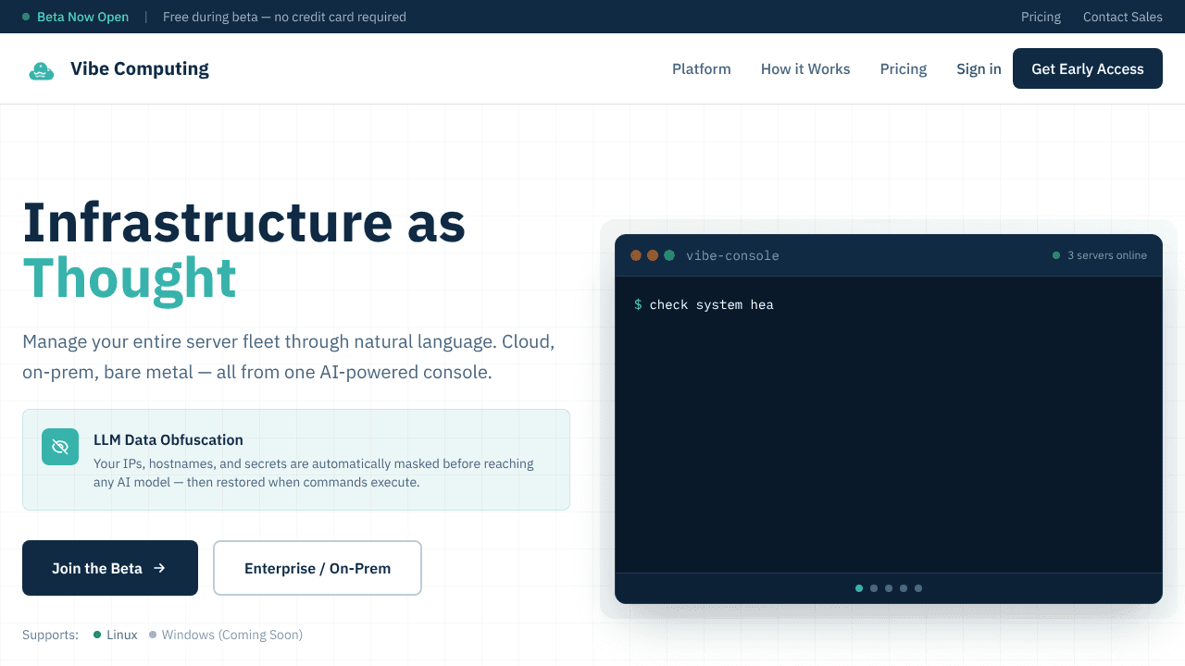The width and height of the screenshot is (1185, 666).
Task: Click the vibe-console terminal title
Action: pyautogui.click(x=732, y=255)
